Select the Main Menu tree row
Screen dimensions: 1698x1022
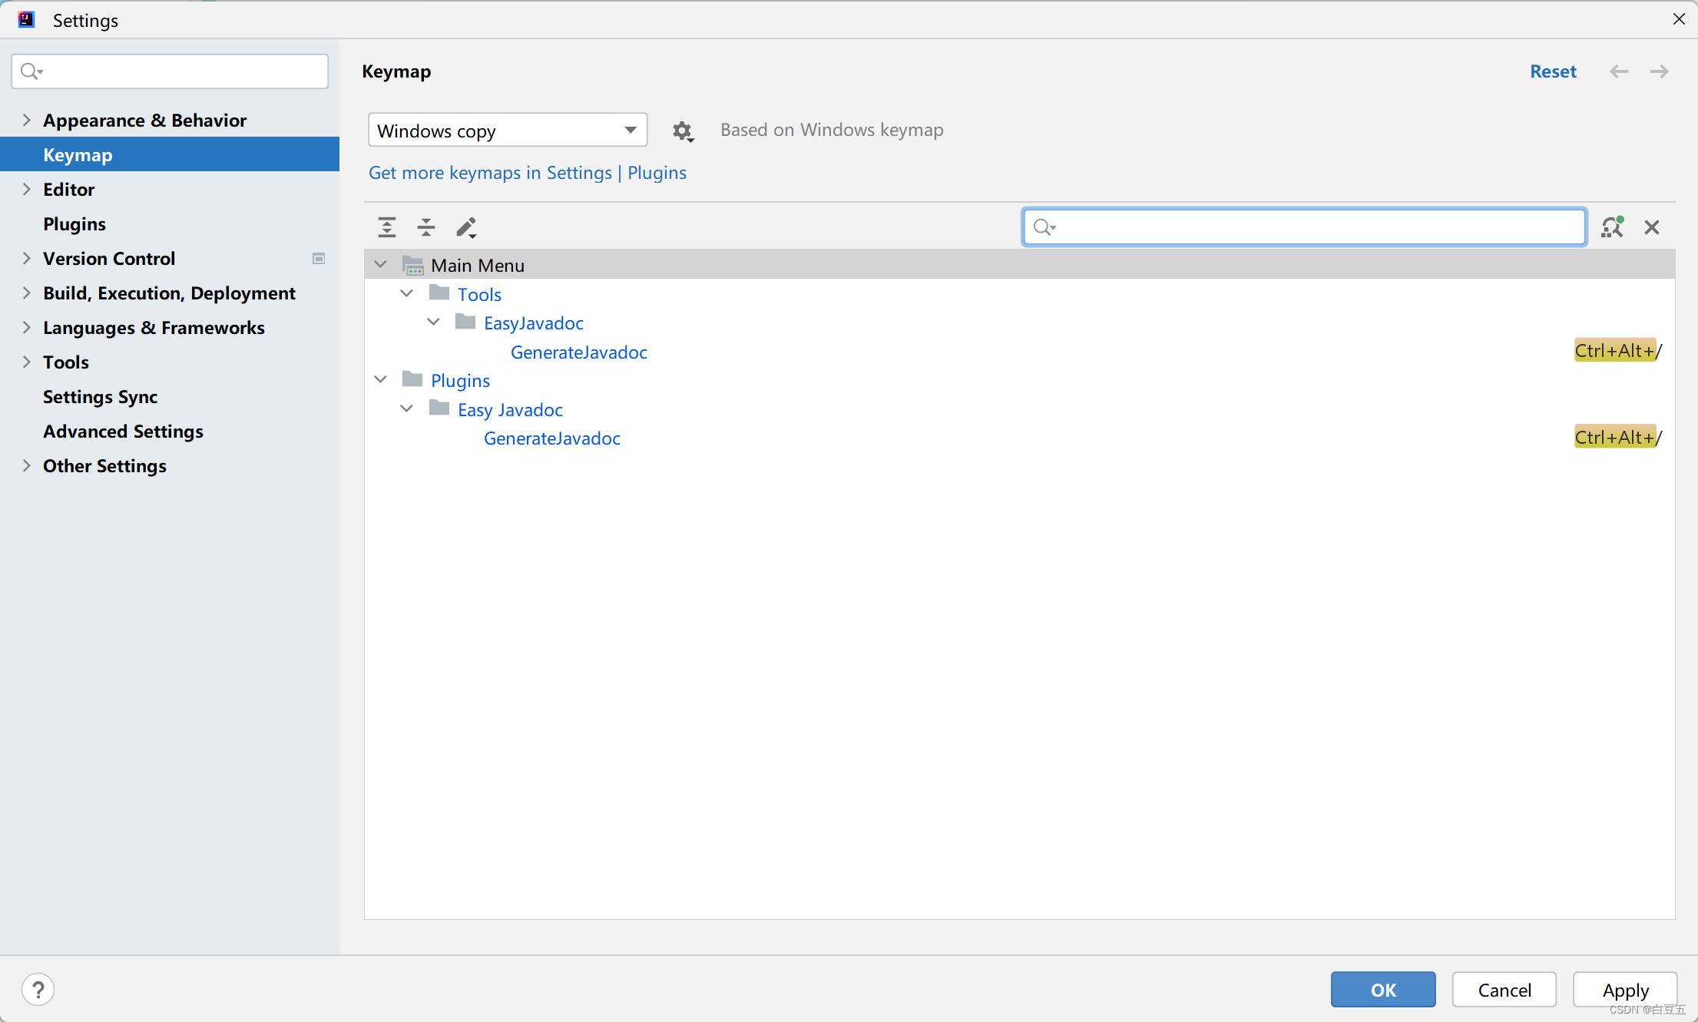click(x=1020, y=265)
